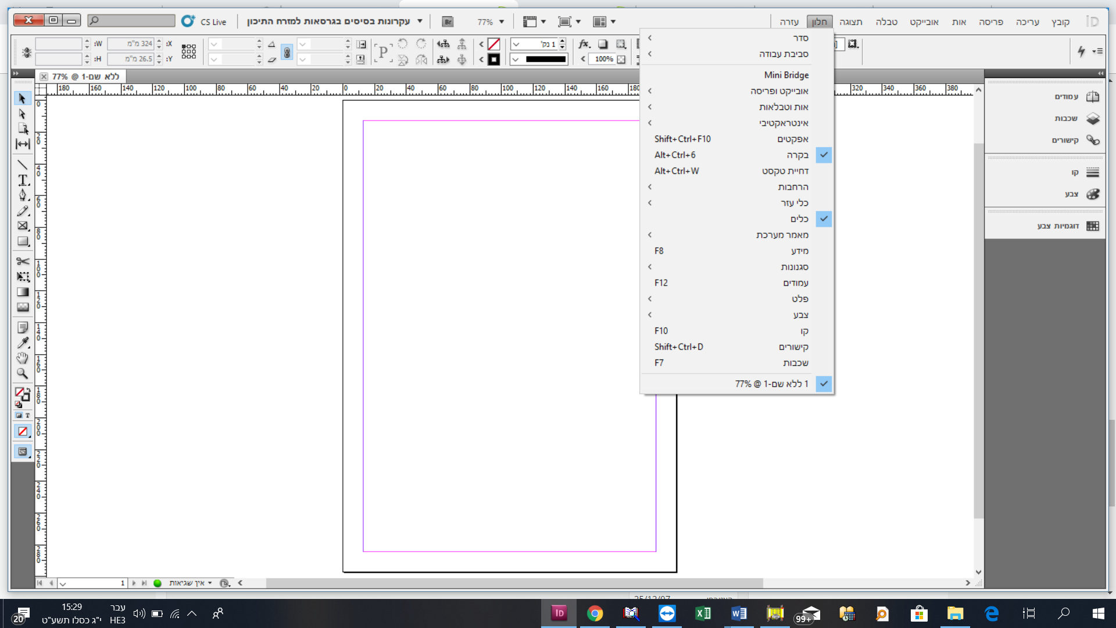
Task: Open the Bridge button in top bar
Action: 448,22
